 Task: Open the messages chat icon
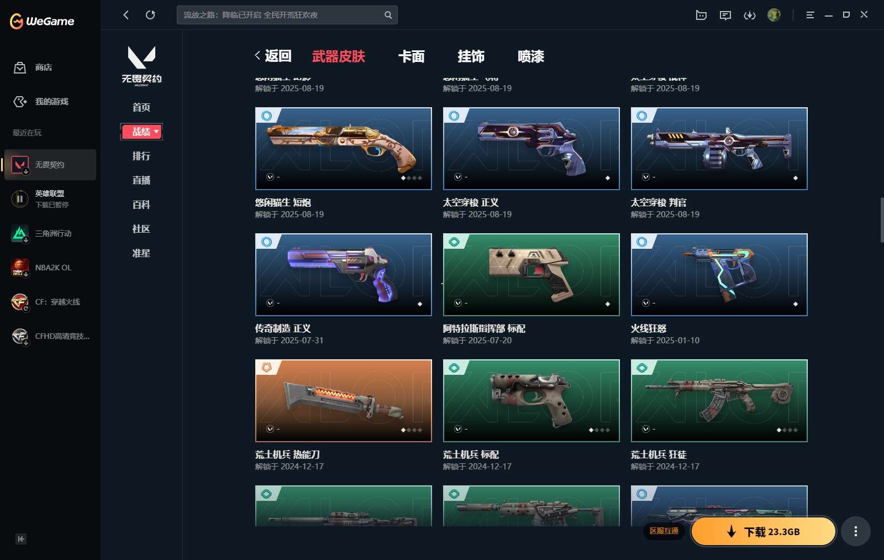click(725, 15)
